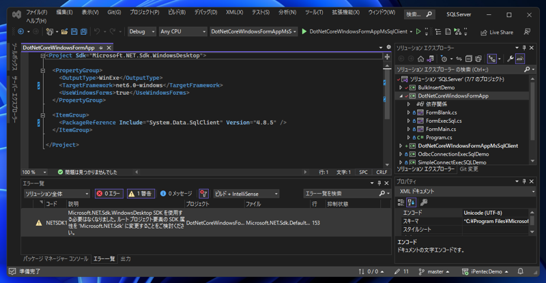Open the Debug configuration dropdown
Viewport: 546px width, 283px height.
pos(142,31)
